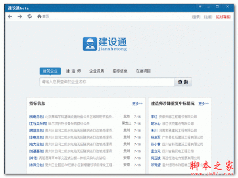Open 更多>> in the 建造师涉嫌重复中标情况 panel

203,104
